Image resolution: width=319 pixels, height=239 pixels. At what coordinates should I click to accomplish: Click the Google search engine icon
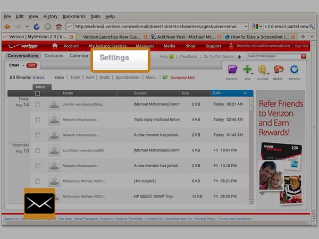[255, 27]
